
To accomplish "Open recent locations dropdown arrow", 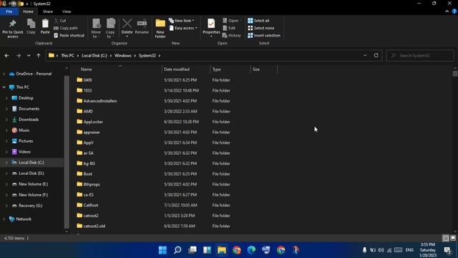I will coord(29,55).
